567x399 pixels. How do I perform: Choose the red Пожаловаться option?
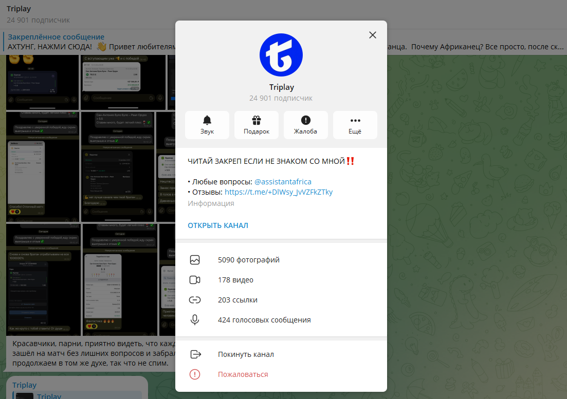point(243,374)
